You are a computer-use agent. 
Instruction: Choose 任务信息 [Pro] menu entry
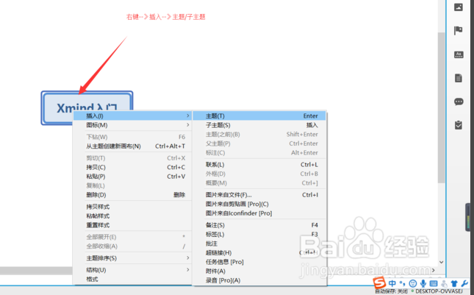click(259, 262)
